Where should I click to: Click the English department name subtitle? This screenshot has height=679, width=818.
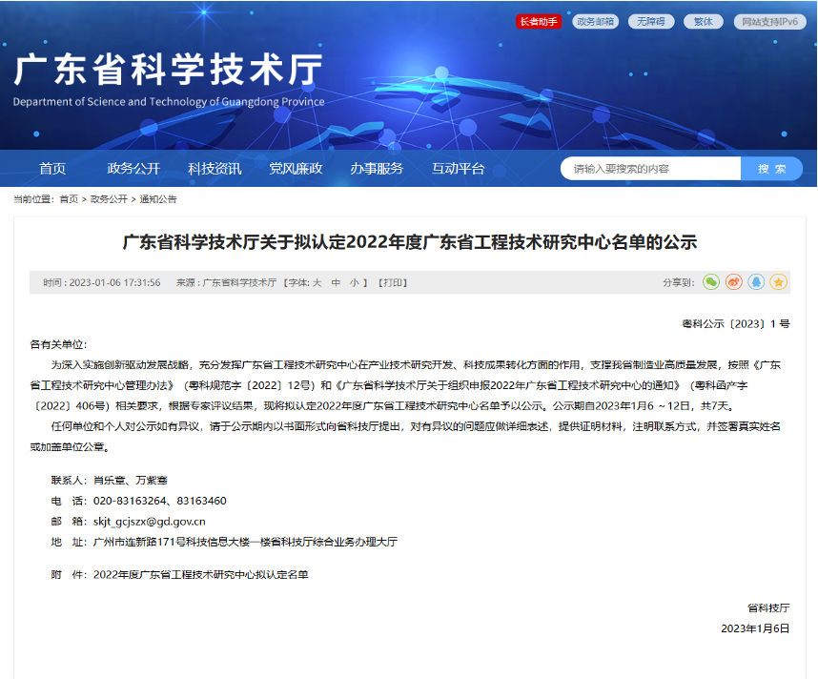169,102
